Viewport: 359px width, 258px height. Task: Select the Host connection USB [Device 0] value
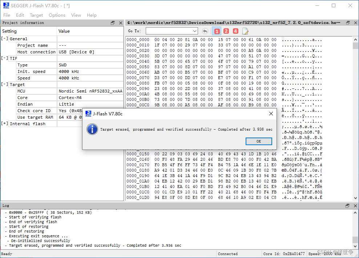click(76, 52)
